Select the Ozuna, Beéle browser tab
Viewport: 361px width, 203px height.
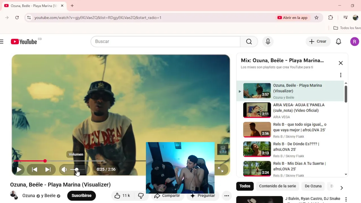[34, 6]
